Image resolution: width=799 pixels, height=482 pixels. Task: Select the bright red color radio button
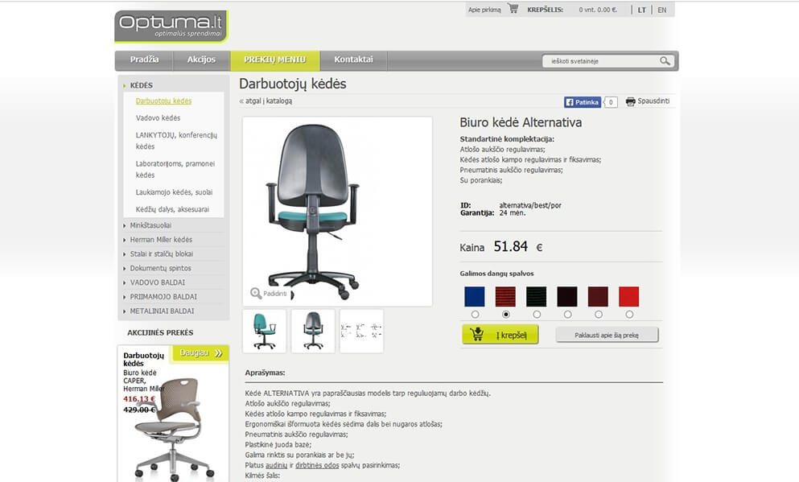click(x=629, y=315)
